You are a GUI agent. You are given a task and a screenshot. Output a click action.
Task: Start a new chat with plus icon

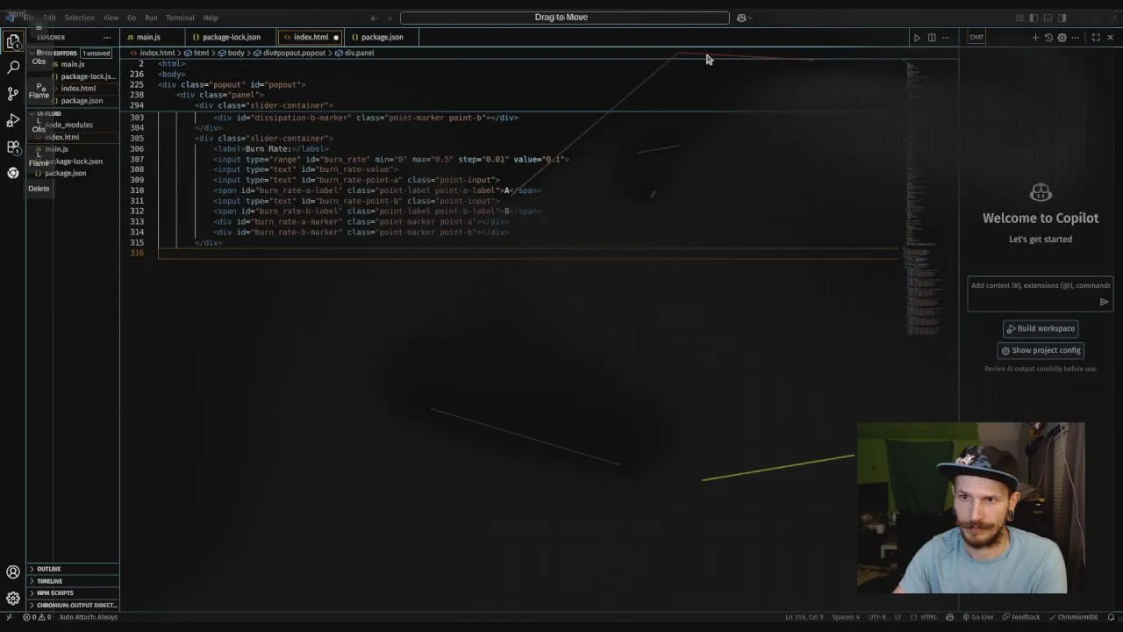1035,38
